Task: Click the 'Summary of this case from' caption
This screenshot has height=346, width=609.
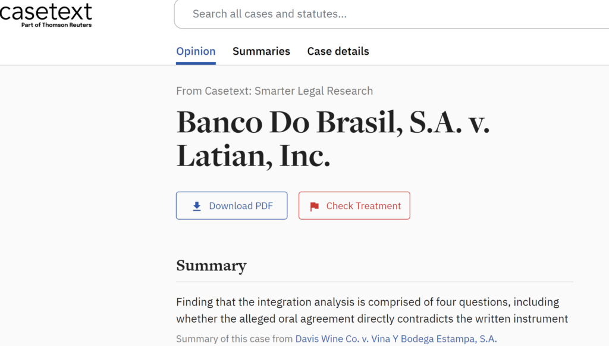Action: tap(234, 339)
